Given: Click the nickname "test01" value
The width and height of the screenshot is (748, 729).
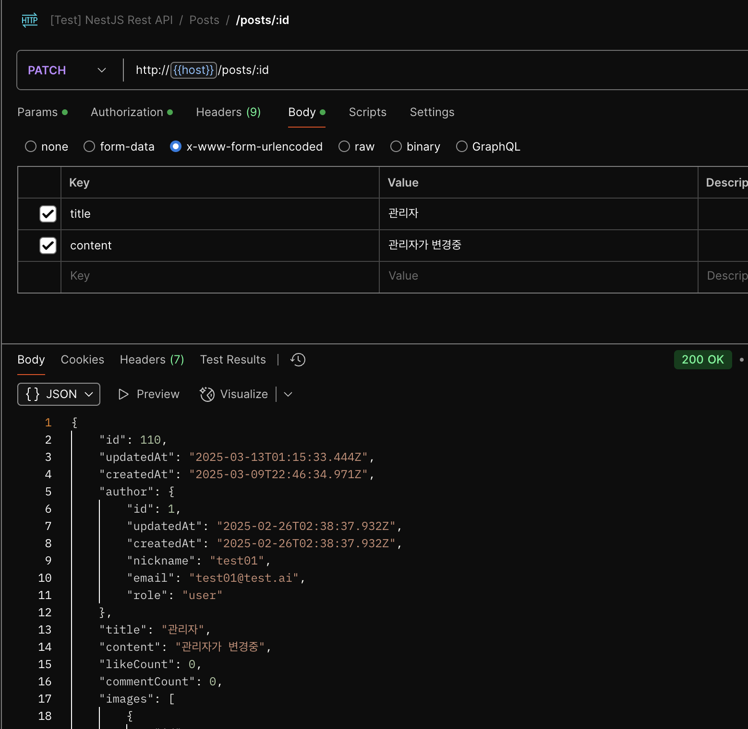Looking at the screenshot, I should tap(237, 561).
